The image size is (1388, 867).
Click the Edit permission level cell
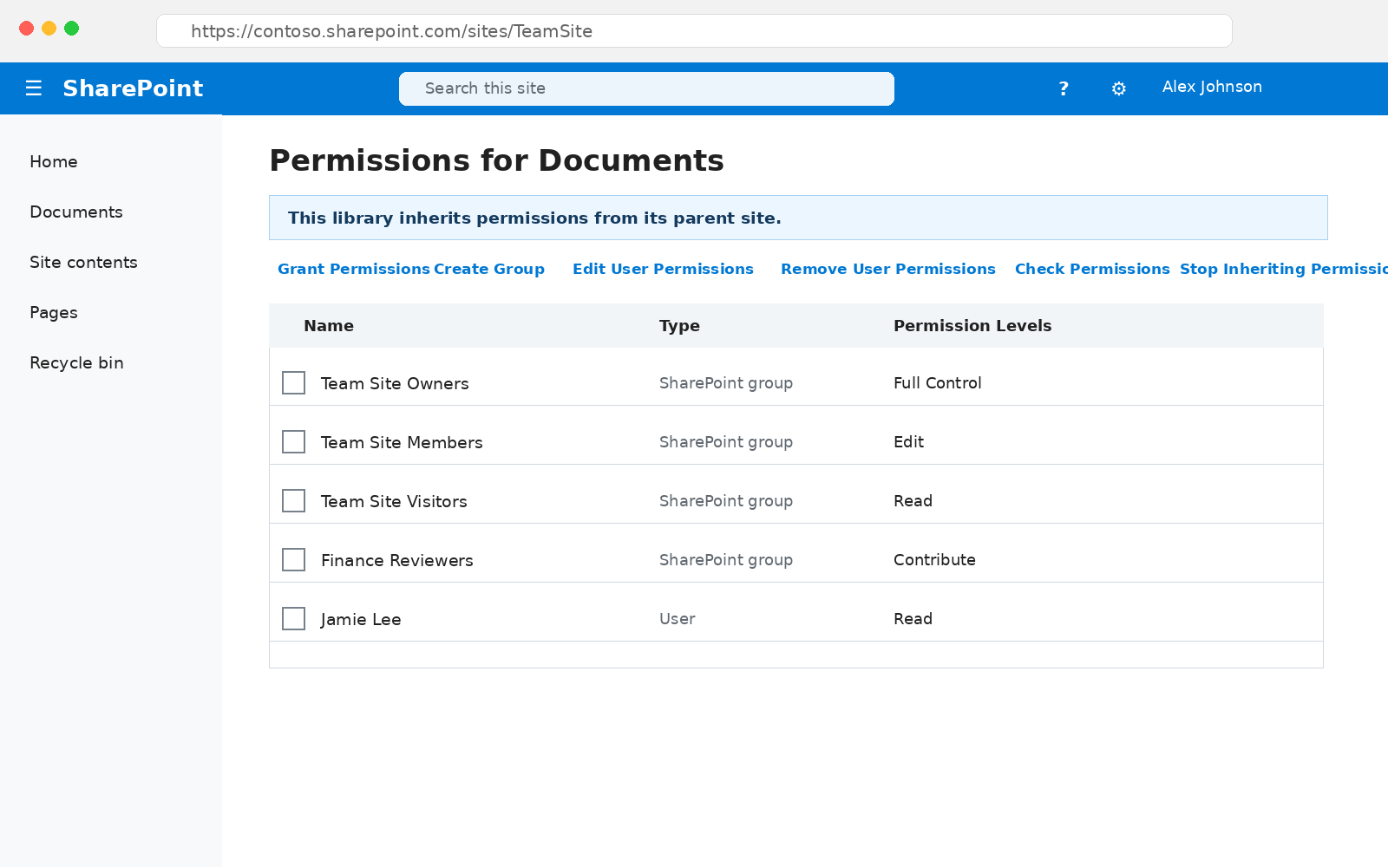[909, 442]
